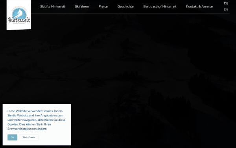Select the DE language link
236x148 pixels.
coord(226,4)
